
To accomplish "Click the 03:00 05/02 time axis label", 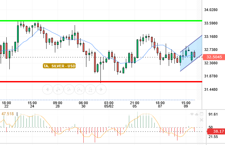I will click(x=109, y=104).
